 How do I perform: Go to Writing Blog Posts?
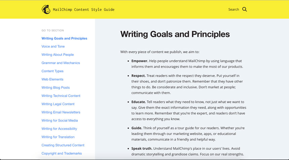(x=55, y=87)
